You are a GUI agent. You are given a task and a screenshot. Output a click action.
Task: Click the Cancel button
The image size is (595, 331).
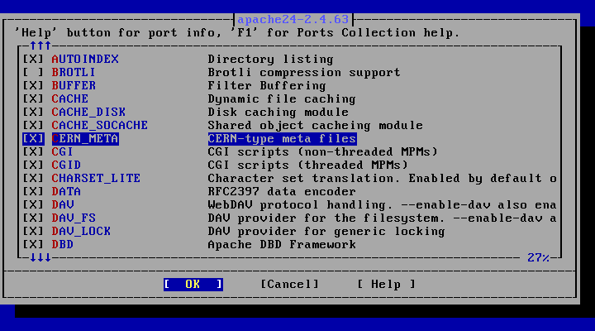290,285
